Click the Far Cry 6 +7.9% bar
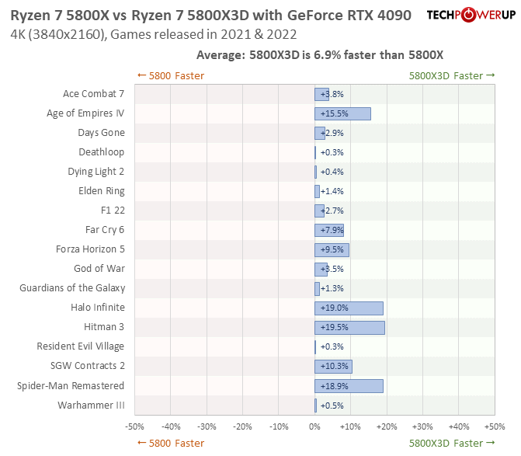The height and width of the screenshot is (456, 521). click(328, 230)
